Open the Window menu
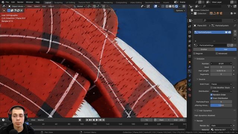Viewport: 238px width, 134px height. coord(29,2)
